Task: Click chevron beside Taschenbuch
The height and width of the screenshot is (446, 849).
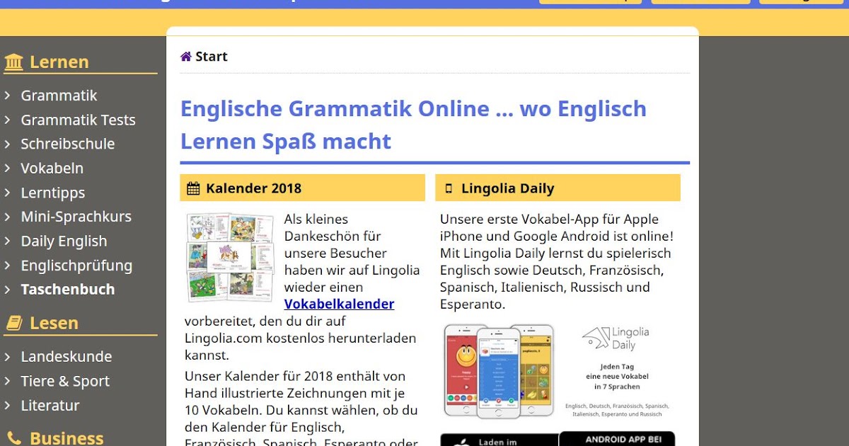Action: [x=7, y=290]
